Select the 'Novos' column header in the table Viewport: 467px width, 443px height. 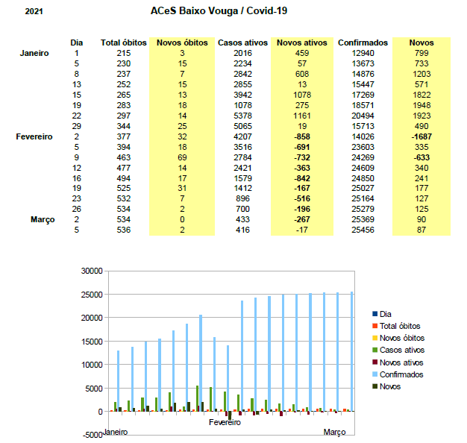421,43
